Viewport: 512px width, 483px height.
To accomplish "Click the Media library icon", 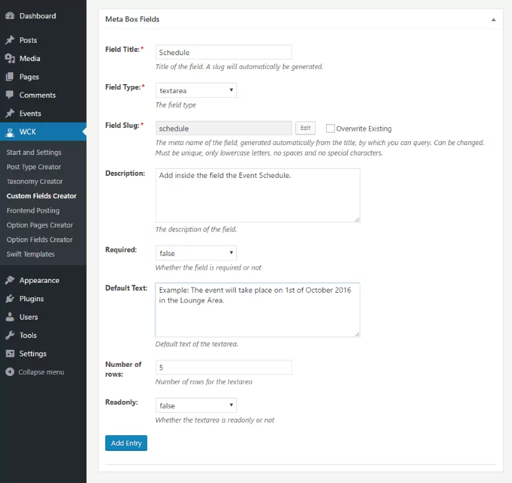I will (10, 58).
